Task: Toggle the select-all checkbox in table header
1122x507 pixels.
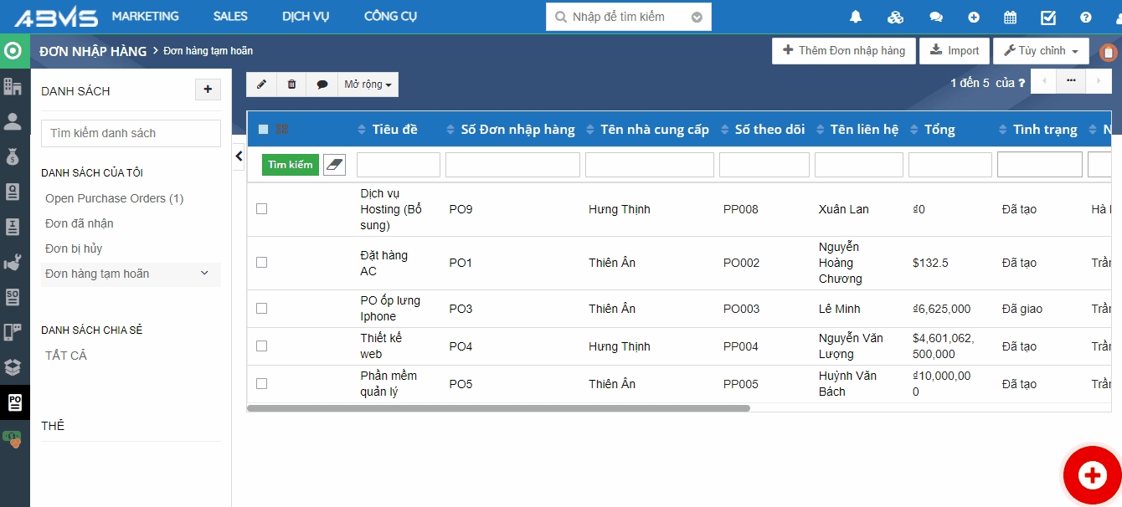Action: [263, 130]
